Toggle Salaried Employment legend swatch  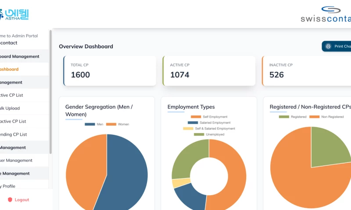click(x=193, y=122)
